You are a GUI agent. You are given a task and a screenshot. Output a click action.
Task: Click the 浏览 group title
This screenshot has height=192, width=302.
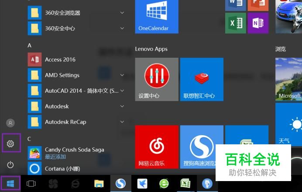pyautogui.click(x=281, y=49)
